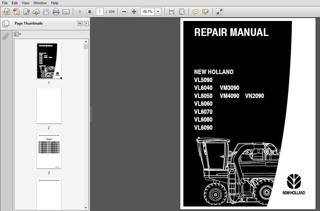Viewport: 320px width, 211px height.
Task: Open the Edit menu
Action: point(14,3)
